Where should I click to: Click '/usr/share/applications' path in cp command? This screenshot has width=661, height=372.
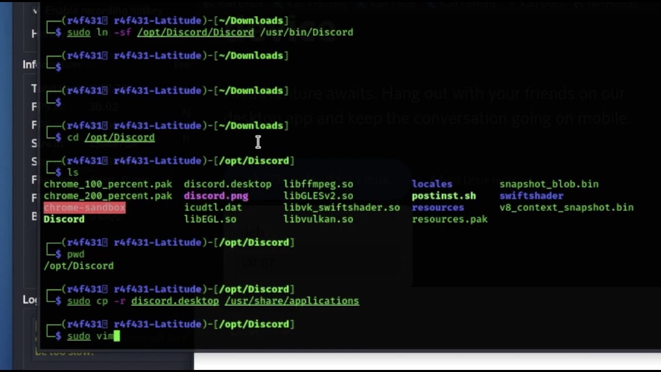(292, 301)
